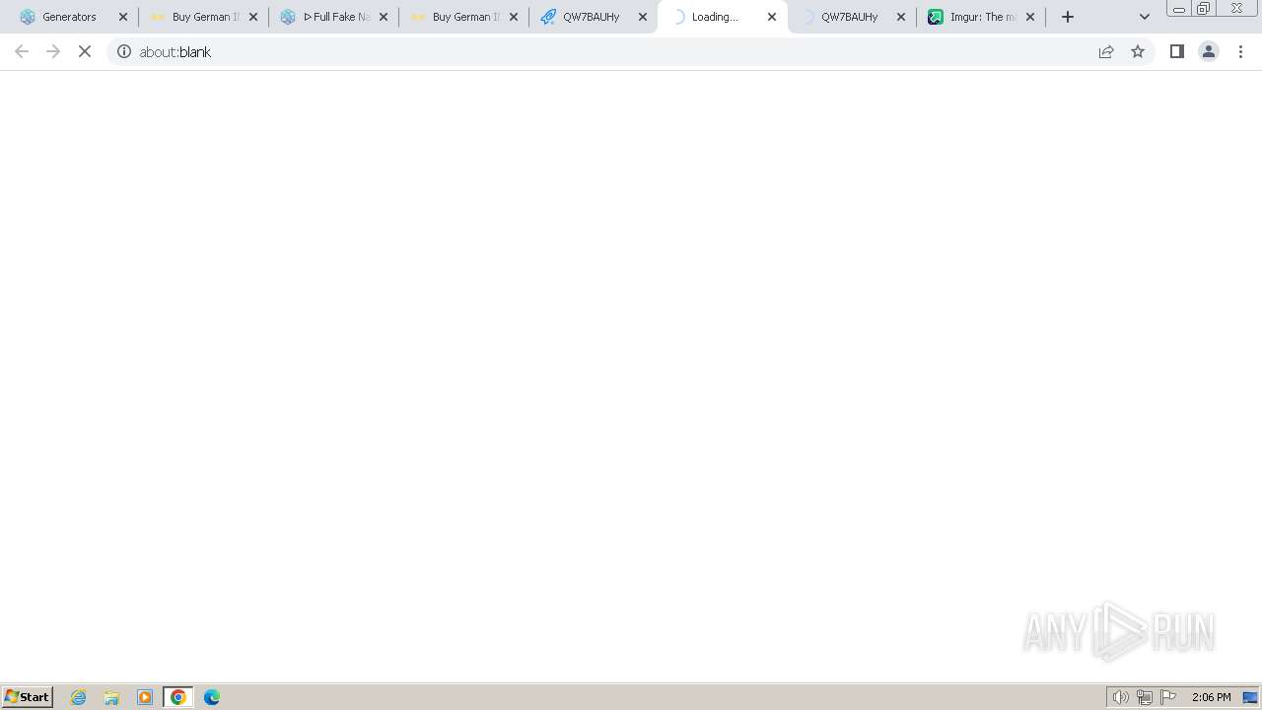Open a new browser tab
The width and height of the screenshot is (1262, 710).
coord(1068,17)
